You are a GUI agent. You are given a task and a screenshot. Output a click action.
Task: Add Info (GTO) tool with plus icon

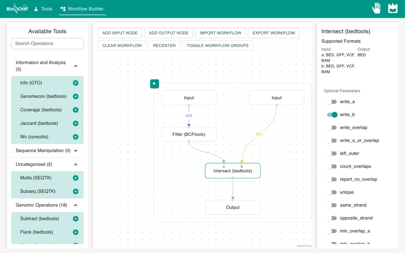[x=76, y=83]
